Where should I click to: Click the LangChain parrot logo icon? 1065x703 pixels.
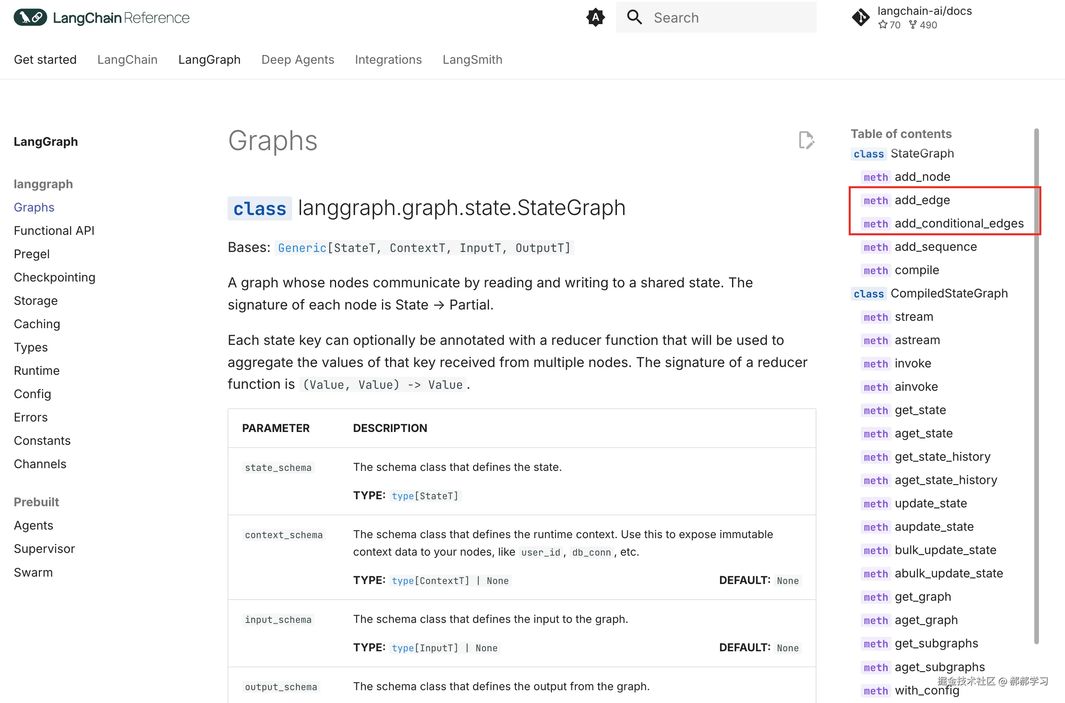30,17
